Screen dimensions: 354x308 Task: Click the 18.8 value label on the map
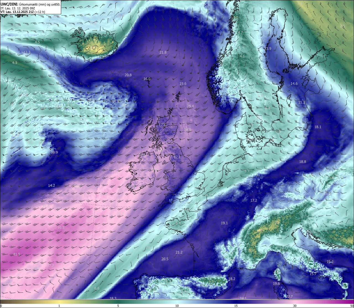[x=303, y=162]
